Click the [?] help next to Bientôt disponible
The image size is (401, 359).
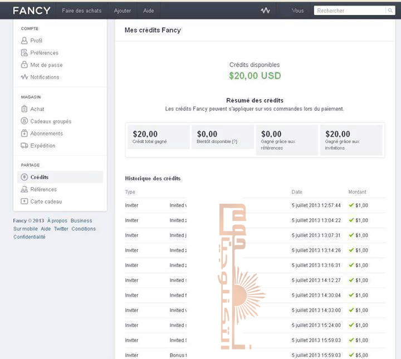[x=234, y=141]
